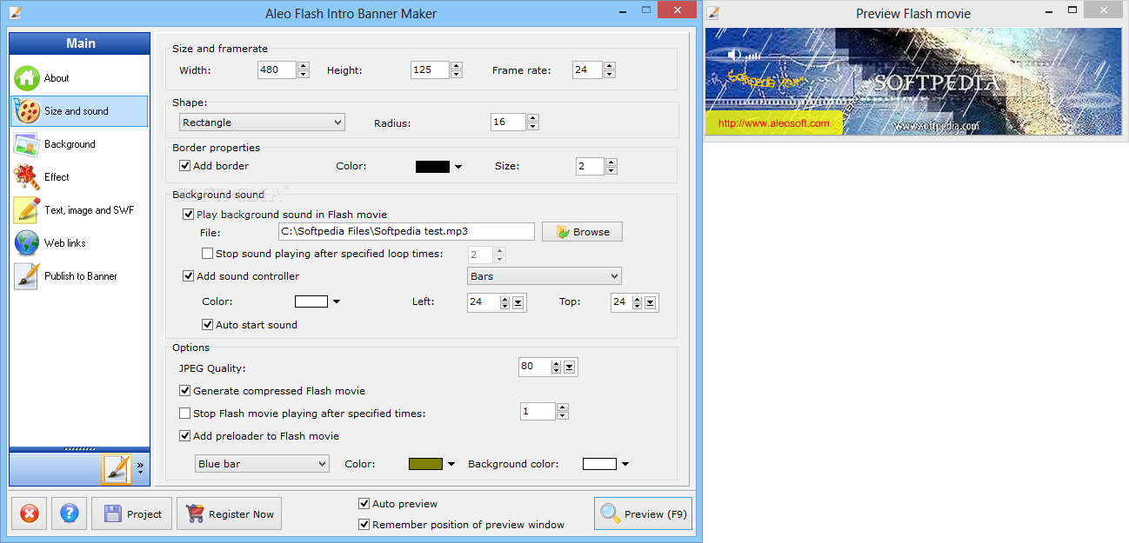Toggle the Auto preview checkbox
This screenshot has height=543, width=1129.
click(364, 503)
